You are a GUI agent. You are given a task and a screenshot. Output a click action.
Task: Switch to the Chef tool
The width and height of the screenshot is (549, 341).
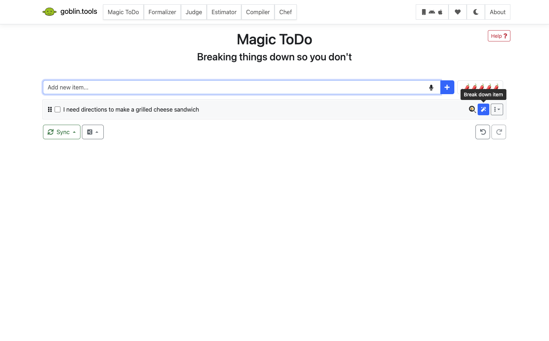pos(285,12)
